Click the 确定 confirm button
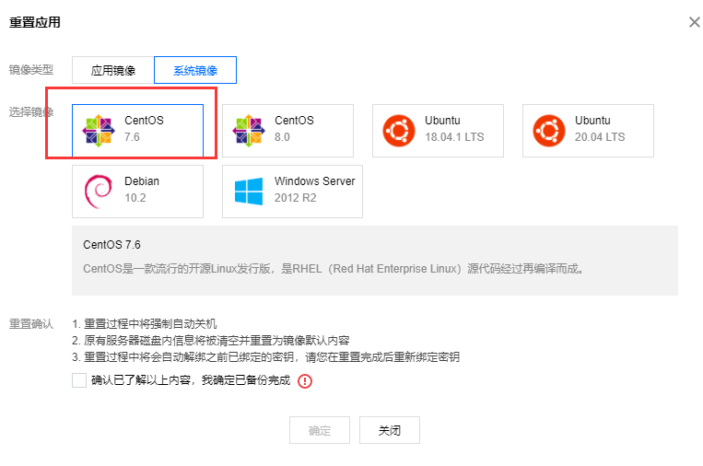 pos(320,430)
